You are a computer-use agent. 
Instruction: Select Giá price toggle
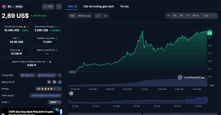pyautogui.click(x=72, y=16)
